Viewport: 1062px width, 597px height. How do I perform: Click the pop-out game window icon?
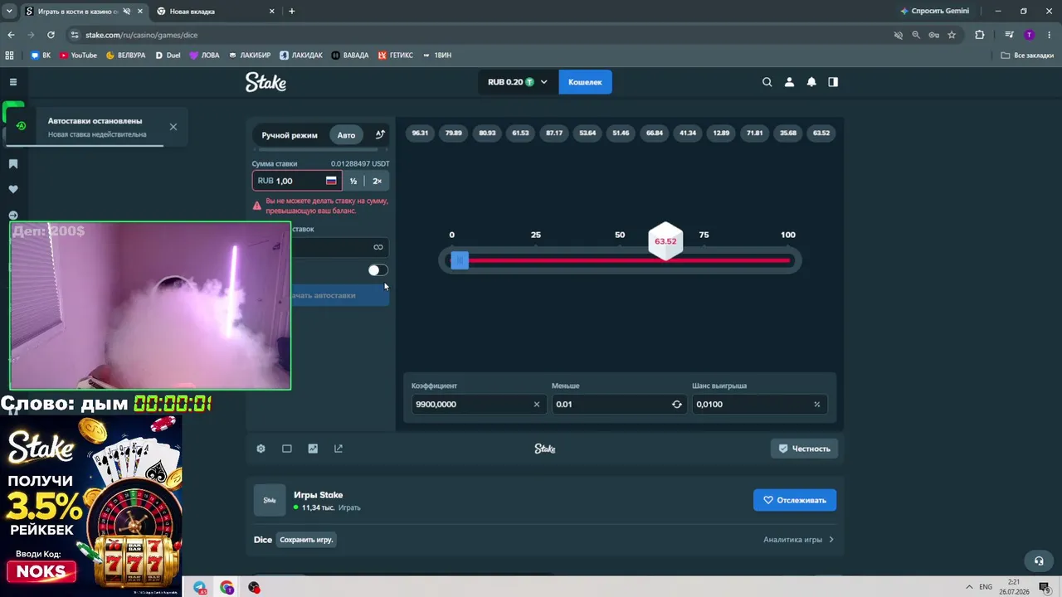pos(339,449)
